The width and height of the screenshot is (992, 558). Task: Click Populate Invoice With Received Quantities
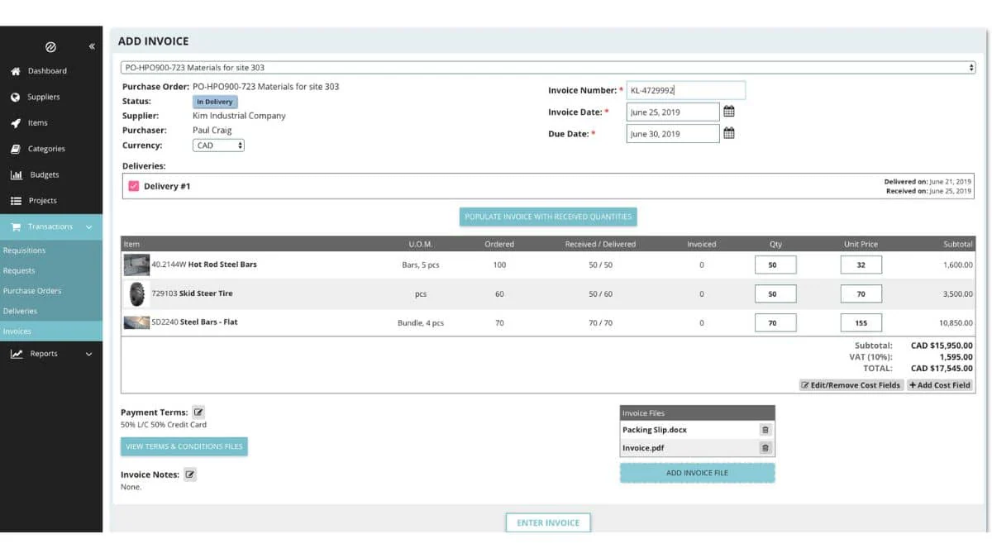pyautogui.click(x=548, y=217)
